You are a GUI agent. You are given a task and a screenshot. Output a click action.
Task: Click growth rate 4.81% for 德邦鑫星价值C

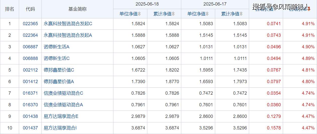[x=308, y=70]
